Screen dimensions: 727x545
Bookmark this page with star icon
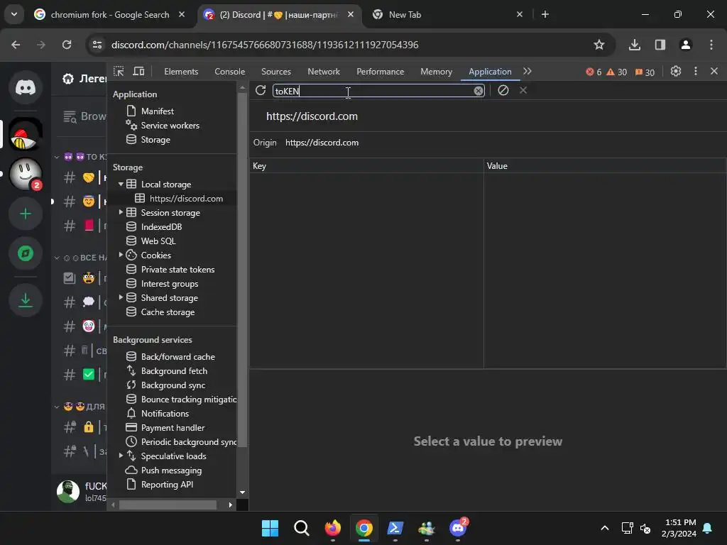pos(599,45)
